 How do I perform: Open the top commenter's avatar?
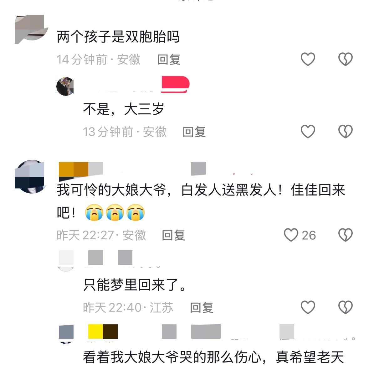point(31,29)
